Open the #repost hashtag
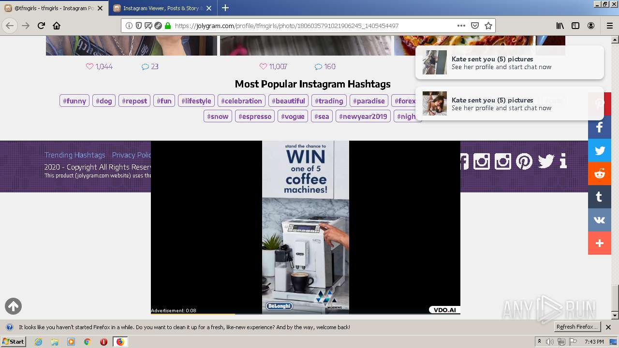Screen dimensions: 619x348 point(134,101)
